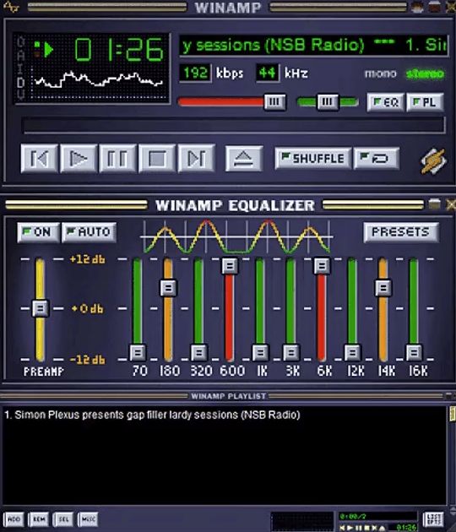Viewport: 456px width, 532px height.
Task: Open the playlist SEL menu
Action: pyautogui.click(x=63, y=519)
